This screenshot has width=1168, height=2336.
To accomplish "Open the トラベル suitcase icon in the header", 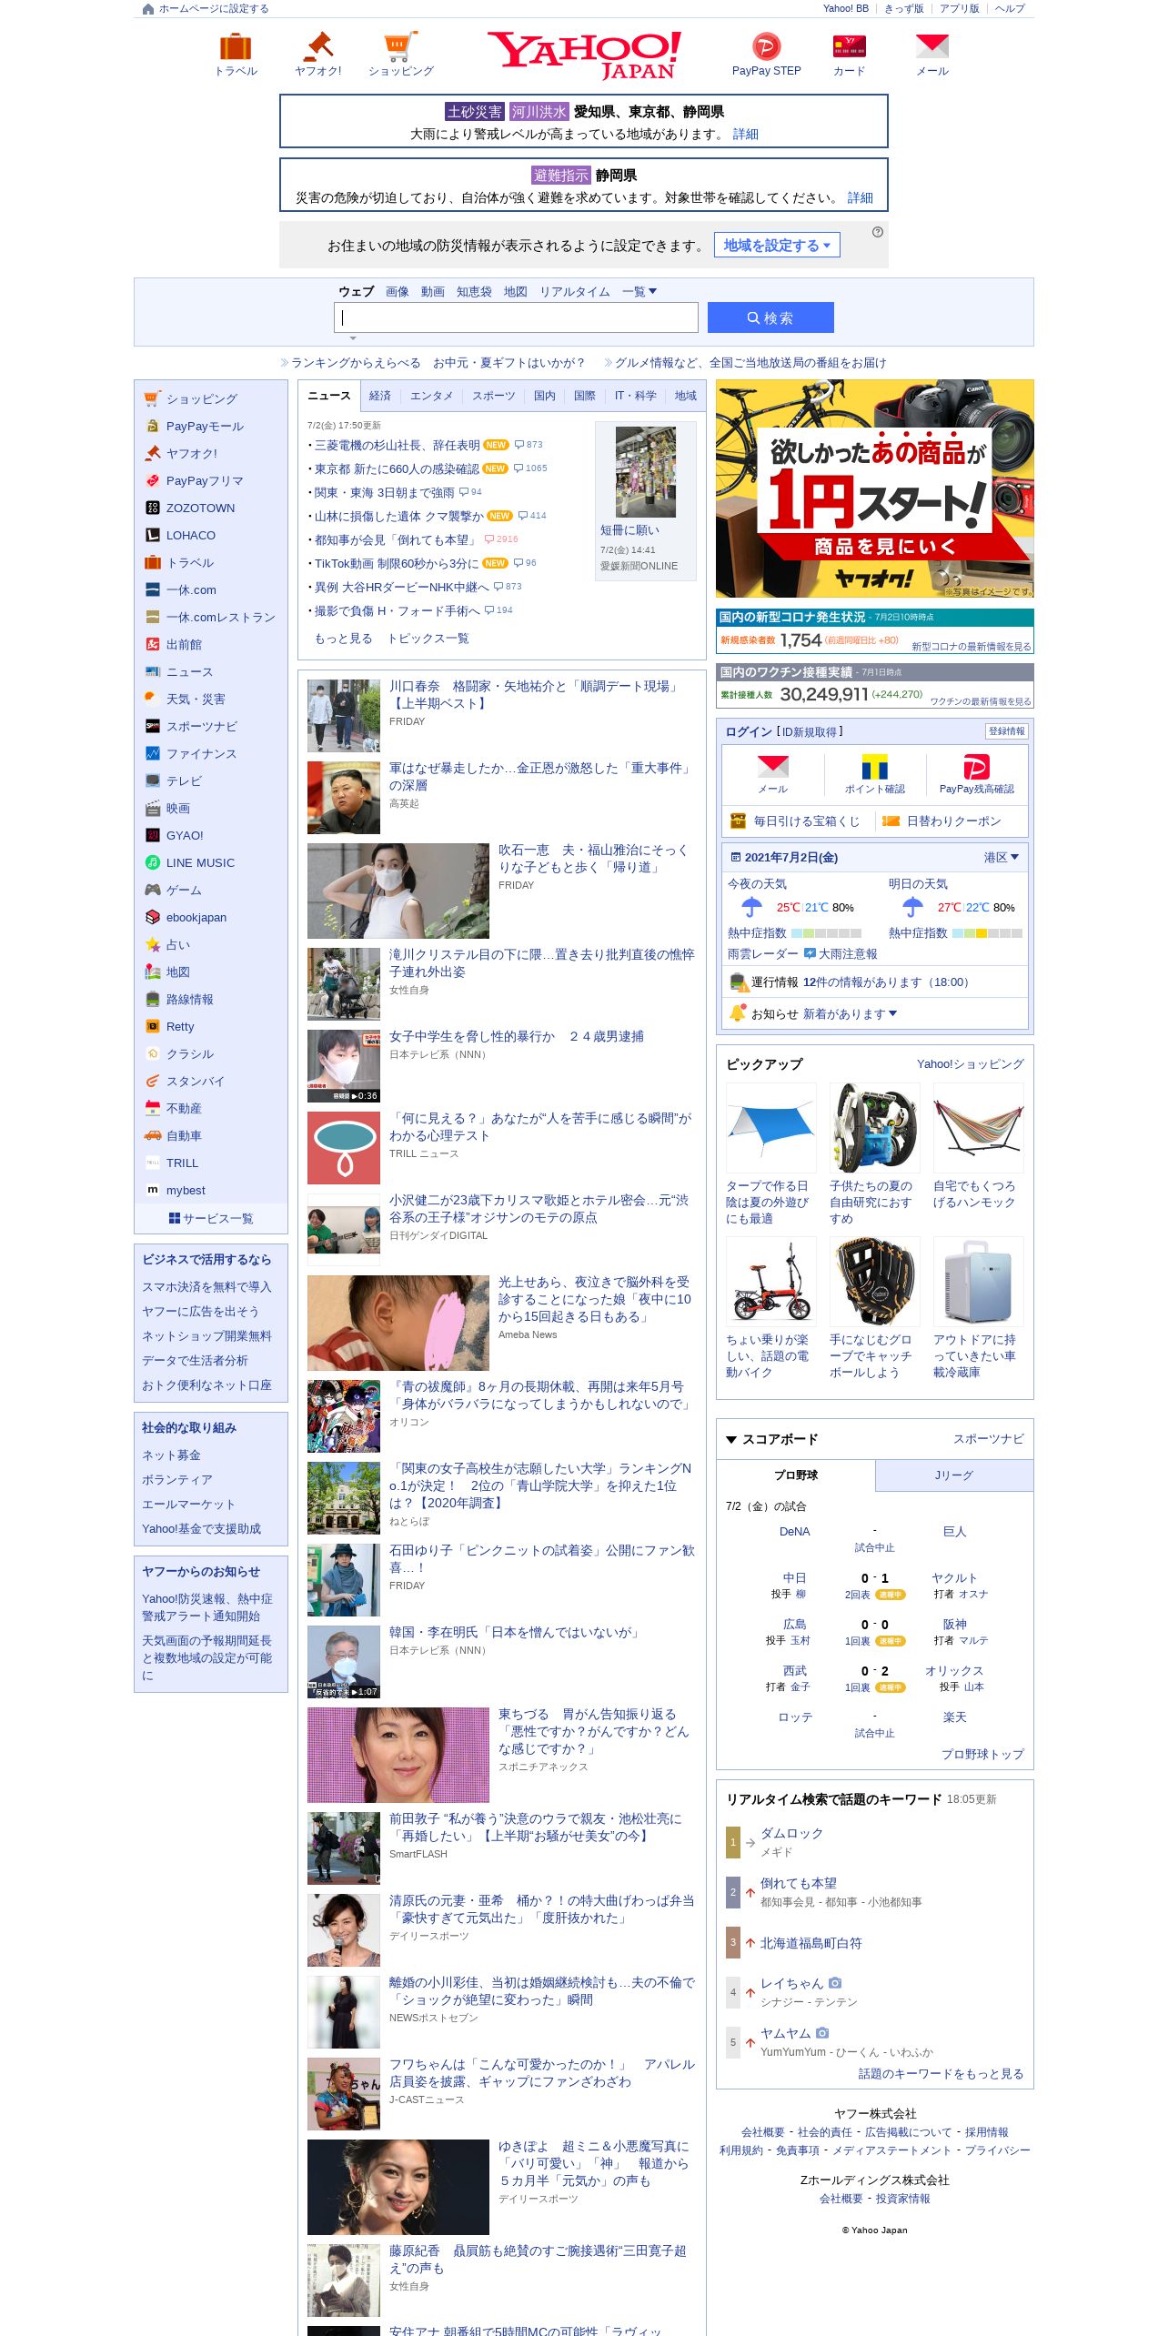I will [x=236, y=46].
